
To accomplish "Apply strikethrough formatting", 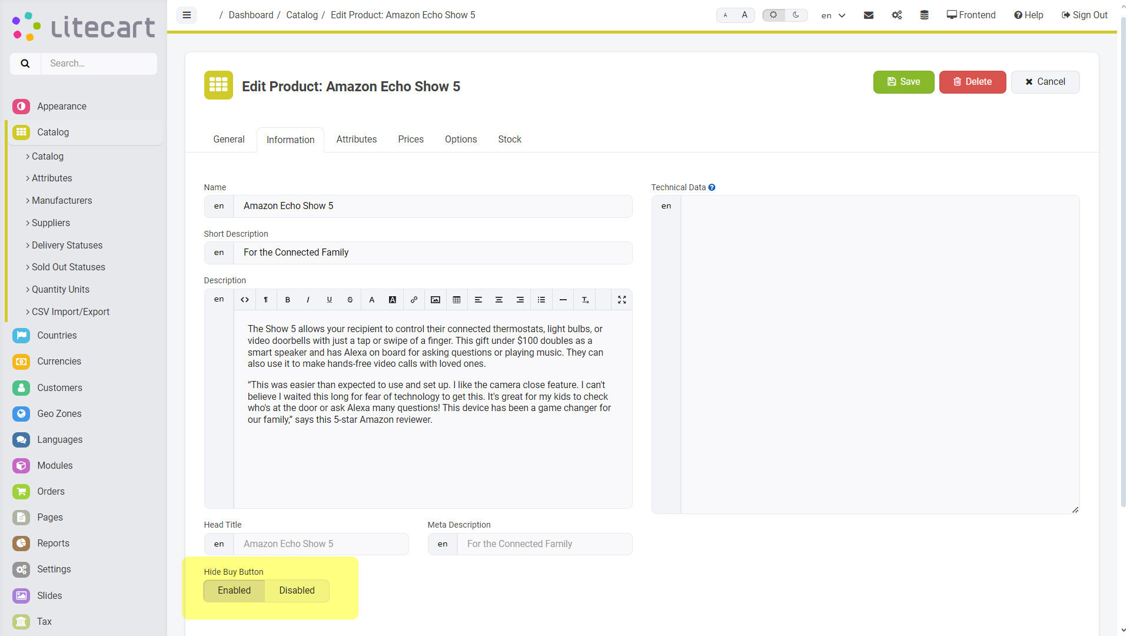I will [x=350, y=300].
